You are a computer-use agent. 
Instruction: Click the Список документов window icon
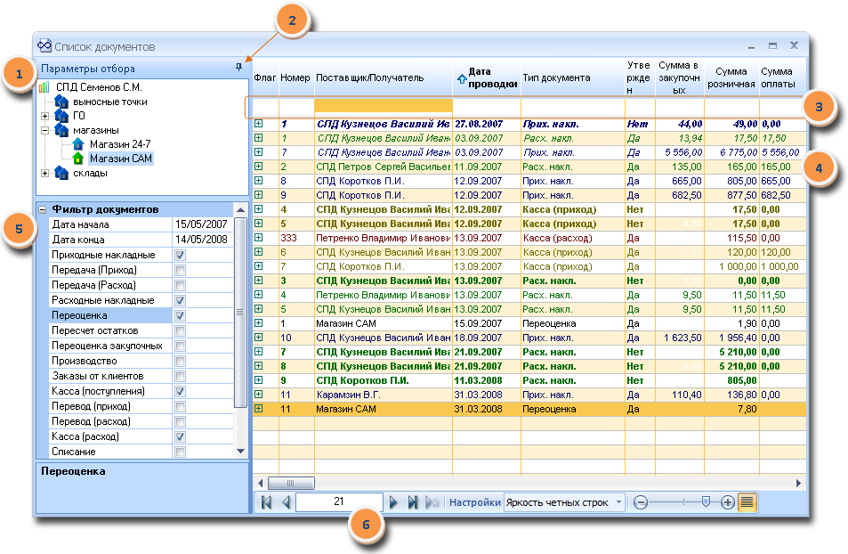(x=44, y=45)
